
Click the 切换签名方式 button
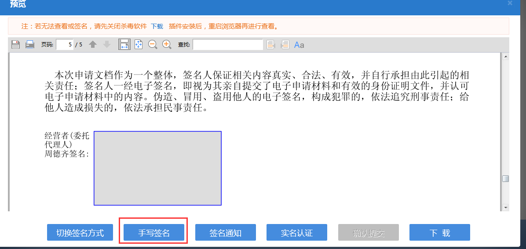click(80, 233)
